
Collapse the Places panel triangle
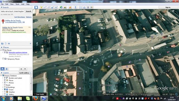coord(1,47)
